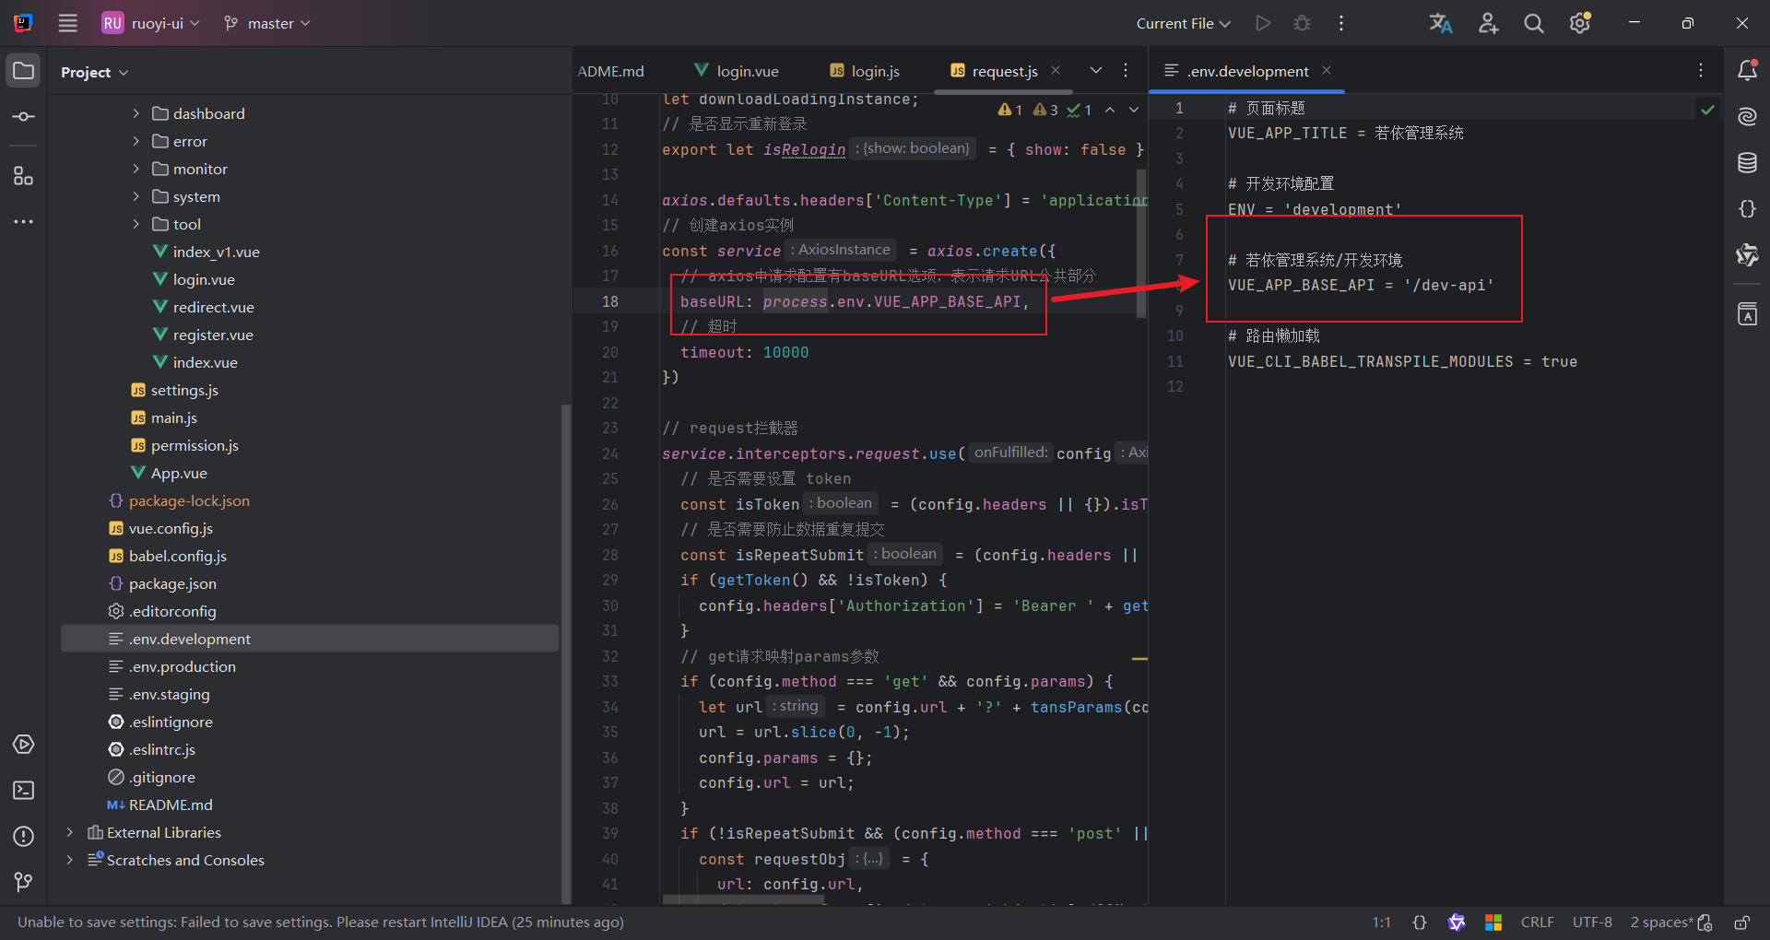Select vue.config.js in project tree
Viewport: 1770px width, 940px height.
(x=171, y=528)
